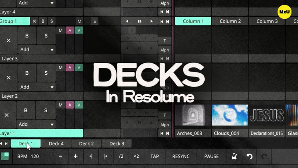Trigger Column 3

pos(267,21)
